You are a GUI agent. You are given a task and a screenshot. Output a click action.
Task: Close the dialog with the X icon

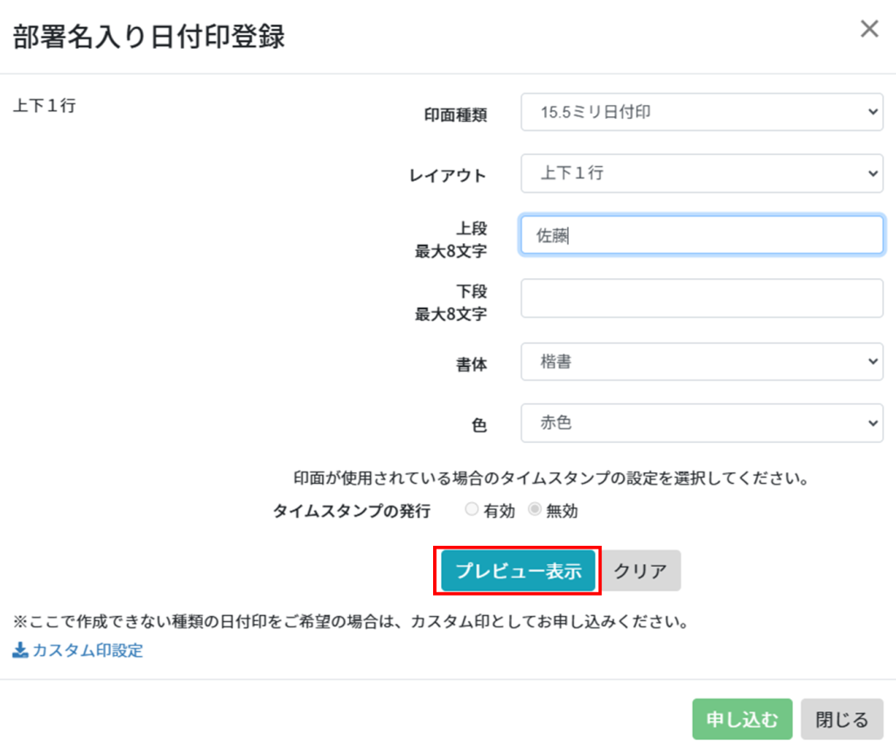(x=869, y=29)
